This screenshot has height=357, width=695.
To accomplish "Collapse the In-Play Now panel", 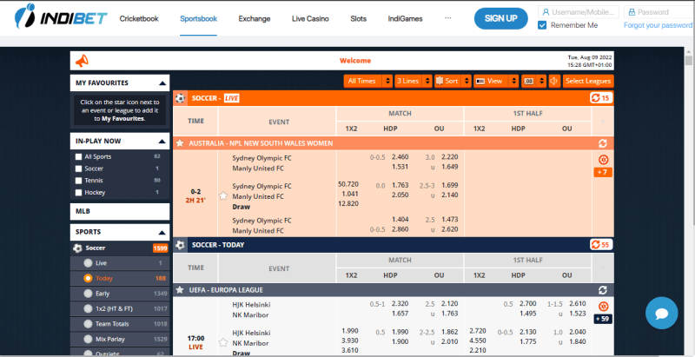I will click(162, 142).
